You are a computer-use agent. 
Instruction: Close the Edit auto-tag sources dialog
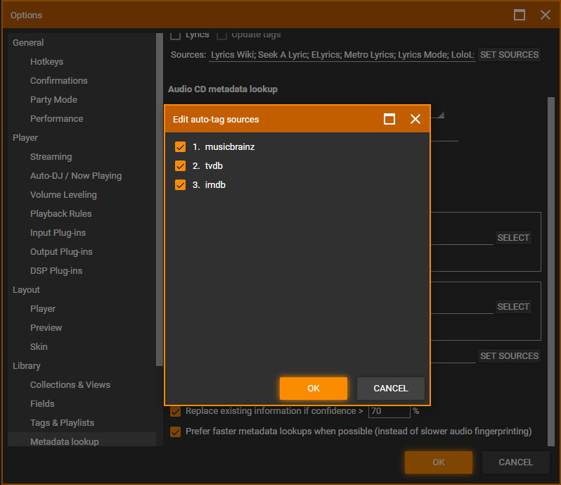click(x=415, y=119)
